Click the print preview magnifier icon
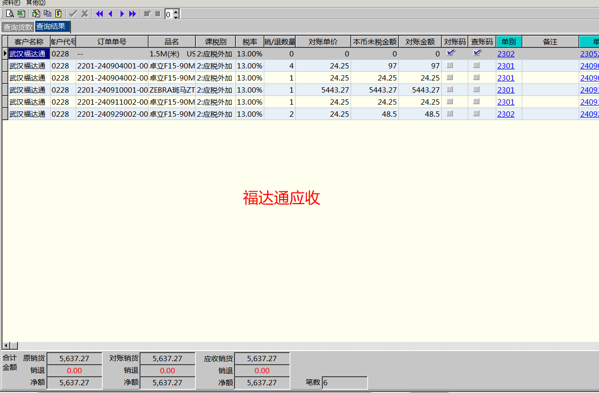 tap(10, 14)
